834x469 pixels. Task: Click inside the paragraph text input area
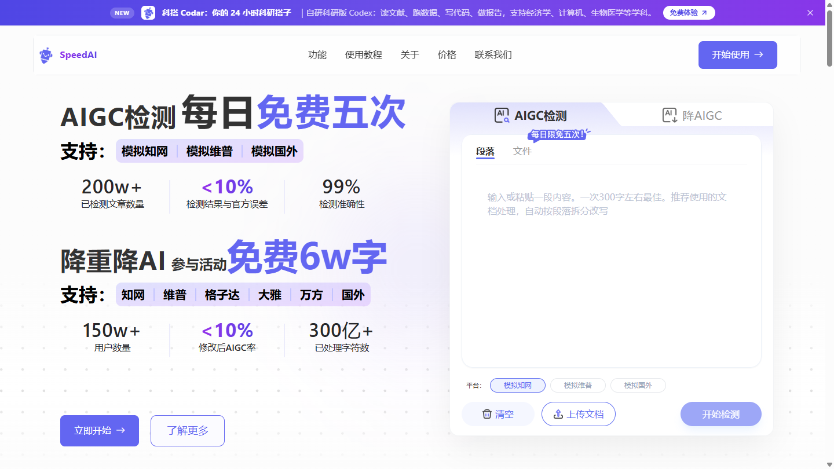pyautogui.click(x=611, y=266)
